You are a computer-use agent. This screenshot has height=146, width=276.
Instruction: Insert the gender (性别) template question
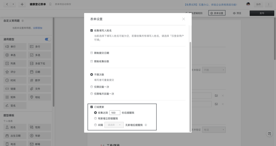[39, 127]
